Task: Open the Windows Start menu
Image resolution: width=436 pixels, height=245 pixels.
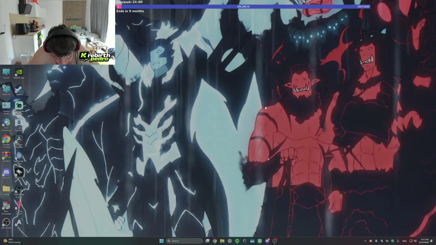Action: pyautogui.click(x=161, y=241)
